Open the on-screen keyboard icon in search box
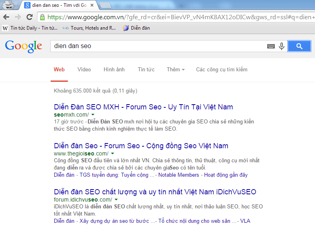The height and width of the screenshot is (230, 315). [271, 46]
